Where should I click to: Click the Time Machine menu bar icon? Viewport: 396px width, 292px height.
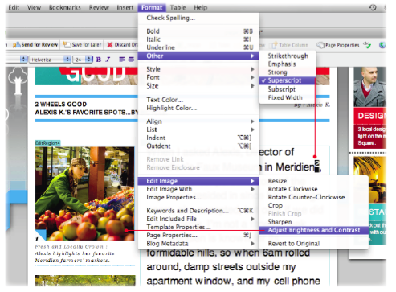point(373,7)
